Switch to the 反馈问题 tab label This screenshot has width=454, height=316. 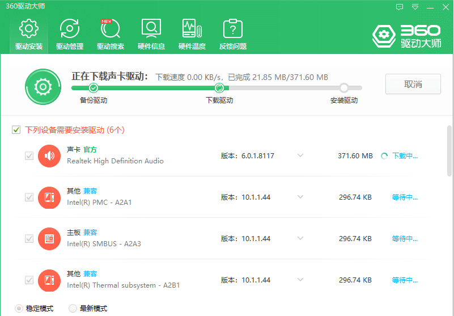click(233, 47)
